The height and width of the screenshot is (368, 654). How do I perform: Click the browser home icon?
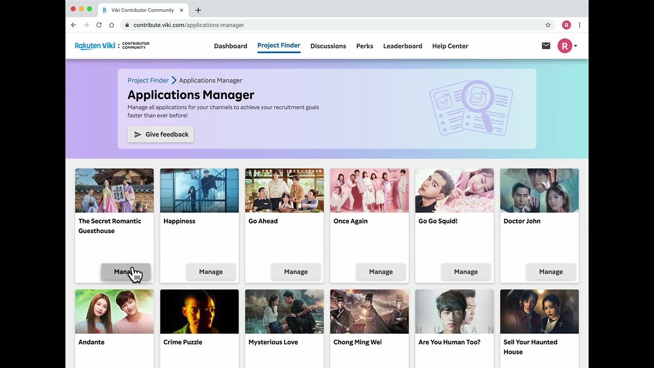click(111, 25)
